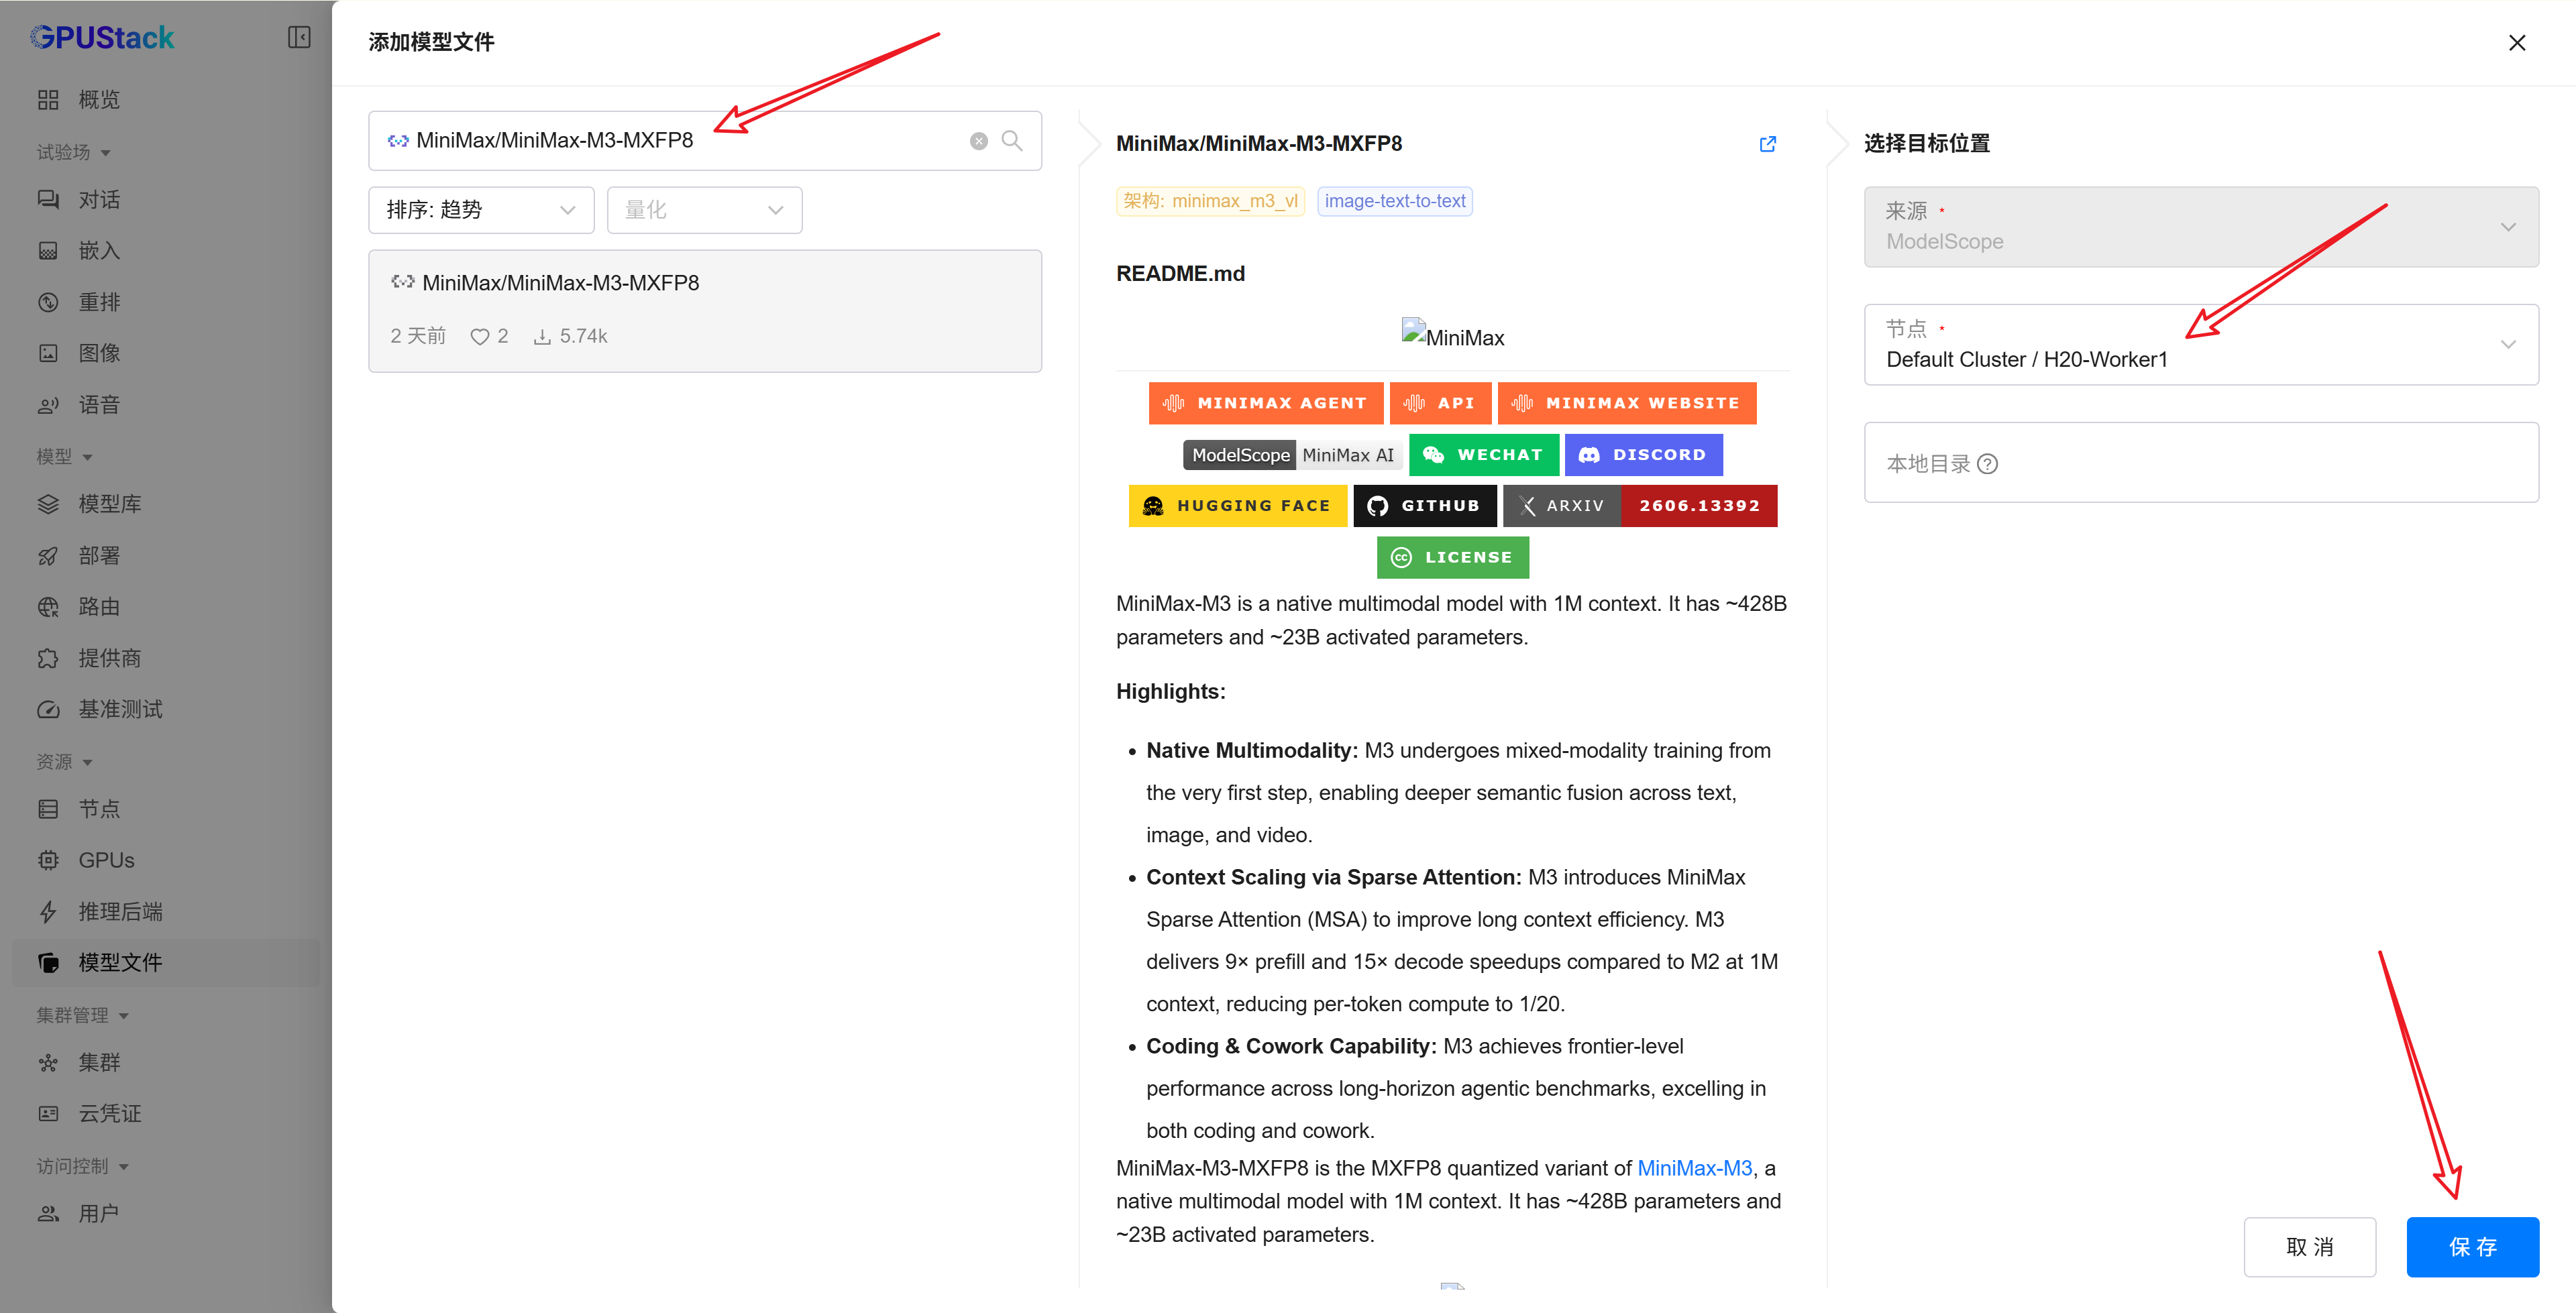The width and height of the screenshot is (2576, 1313).
Task: Click the image-text-to-text tag
Action: (1395, 201)
